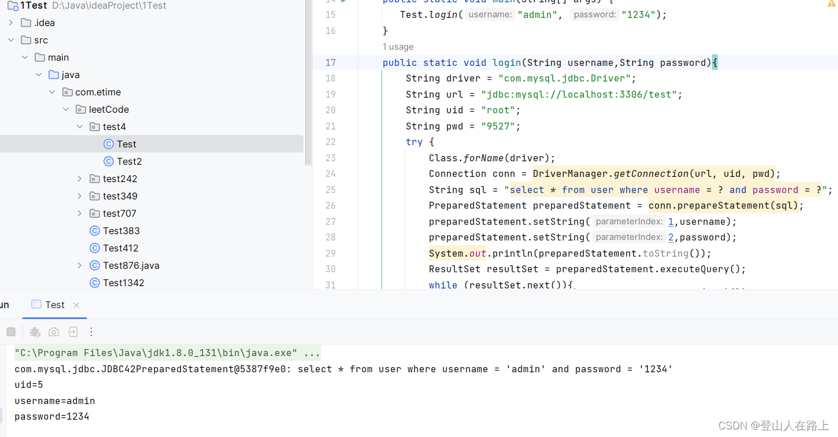Click the test242 package icon

[95, 179]
